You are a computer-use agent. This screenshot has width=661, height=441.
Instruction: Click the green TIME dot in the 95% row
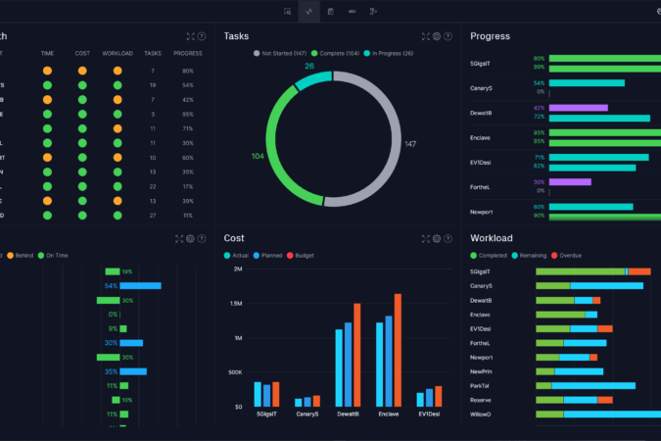48,114
